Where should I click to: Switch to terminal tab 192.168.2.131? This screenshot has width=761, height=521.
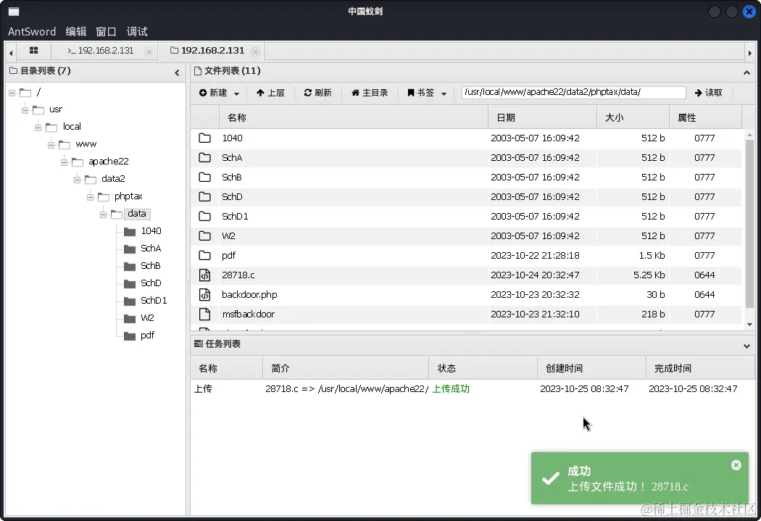click(101, 51)
